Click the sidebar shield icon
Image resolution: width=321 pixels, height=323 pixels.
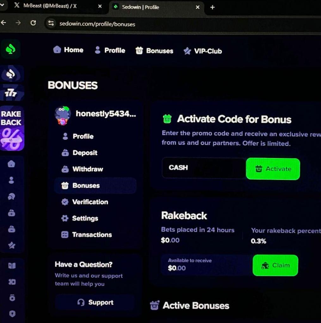tap(12, 314)
